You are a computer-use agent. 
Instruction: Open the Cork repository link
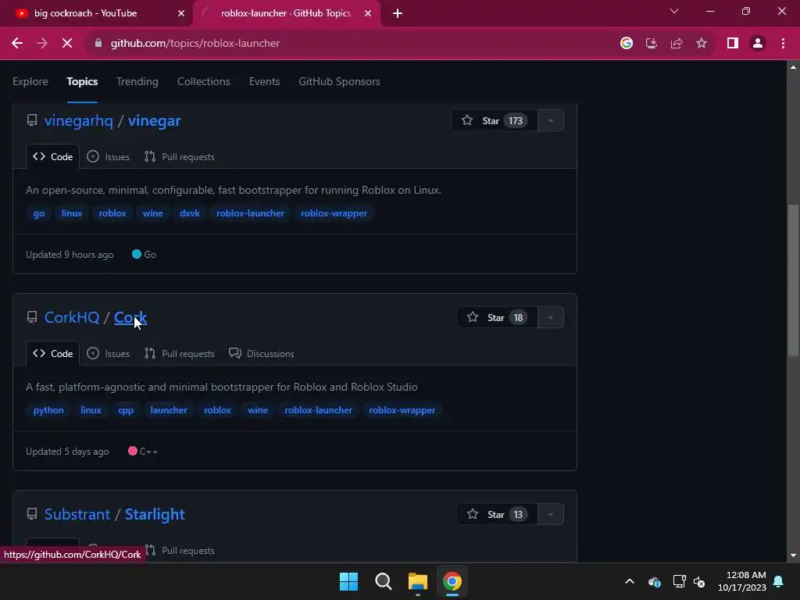[130, 318]
